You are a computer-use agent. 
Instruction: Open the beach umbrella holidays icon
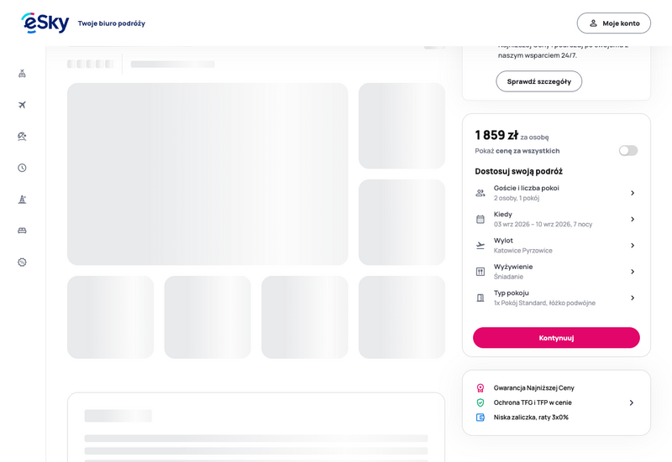(23, 137)
